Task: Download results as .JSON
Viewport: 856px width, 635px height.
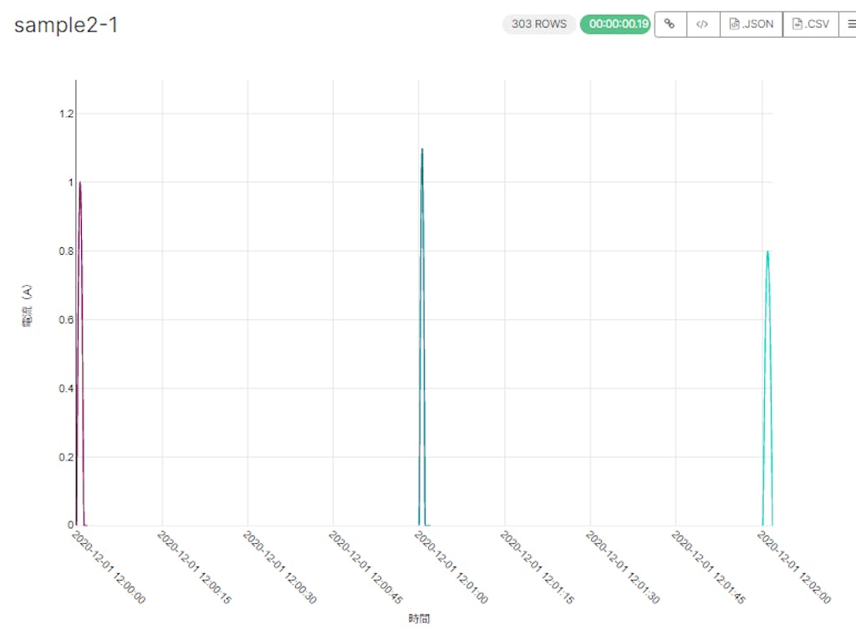Action: (x=752, y=24)
